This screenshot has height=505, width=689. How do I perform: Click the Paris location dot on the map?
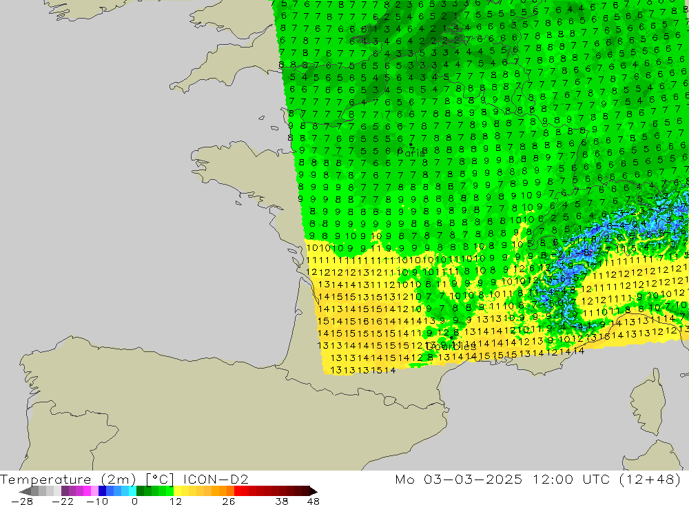tap(411, 144)
